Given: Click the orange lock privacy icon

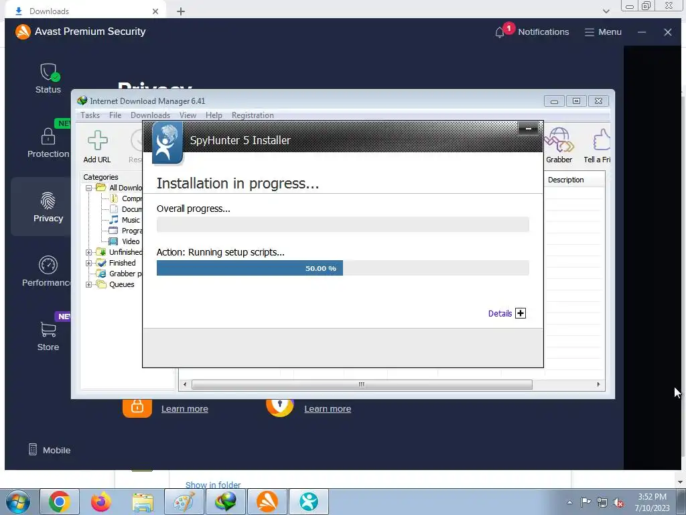Looking at the screenshot, I should coord(137,407).
